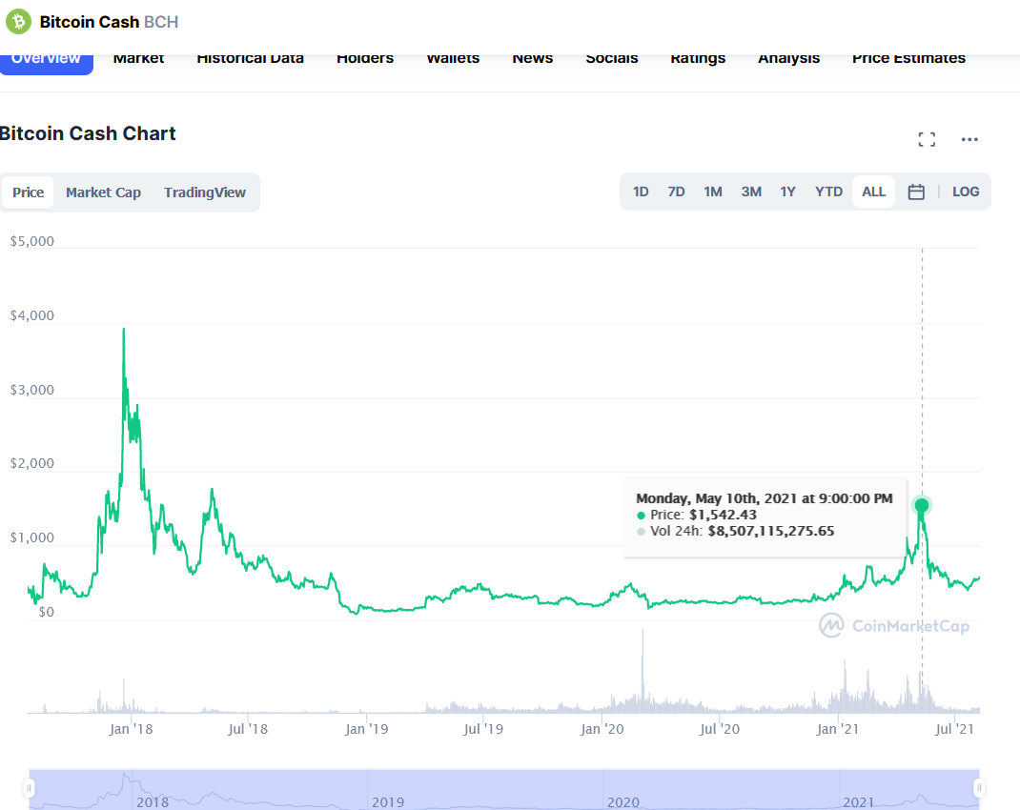Click tooltip price value $1,542.43
Image resolution: width=1020 pixels, height=810 pixels.
tap(723, 515)
